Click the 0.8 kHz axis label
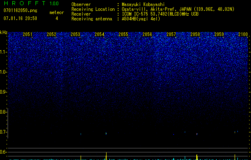The height and width of the screenshot is (160, 251). (x=3, y=112)
